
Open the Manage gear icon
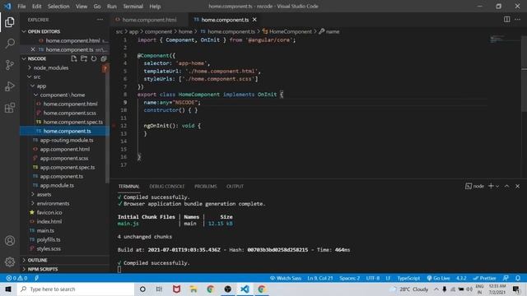[x=10, y=261]
